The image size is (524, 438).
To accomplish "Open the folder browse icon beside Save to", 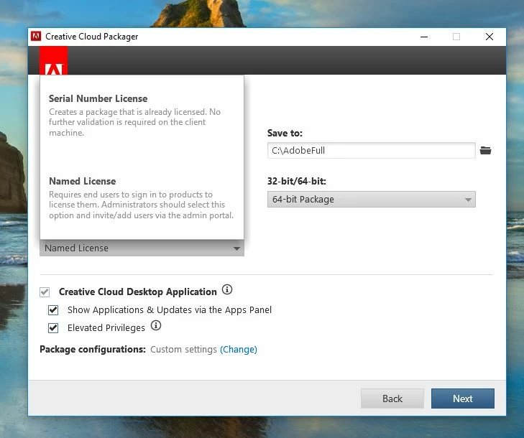I will pos(485,151).
